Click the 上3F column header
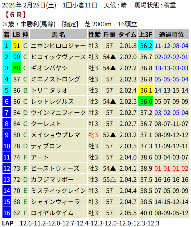The image size is (191, 227). pyautogui.click(x=146, y=34)
